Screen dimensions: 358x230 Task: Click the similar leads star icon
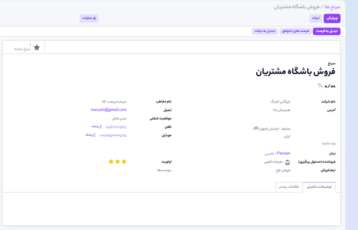pos(37,47)
